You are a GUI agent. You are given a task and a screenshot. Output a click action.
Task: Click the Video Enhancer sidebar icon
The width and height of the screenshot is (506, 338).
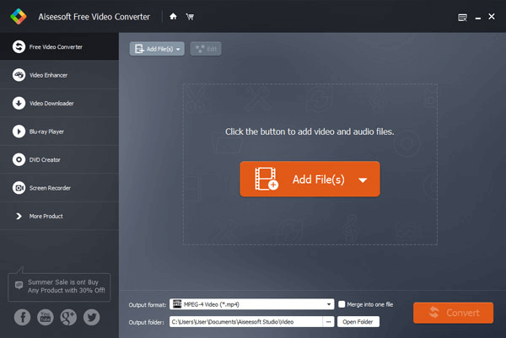[18, 75]
